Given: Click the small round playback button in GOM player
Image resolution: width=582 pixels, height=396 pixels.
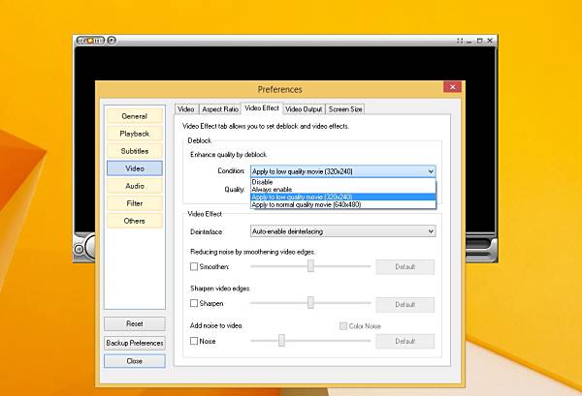Looking at the screenshot, I should point(79,249).
